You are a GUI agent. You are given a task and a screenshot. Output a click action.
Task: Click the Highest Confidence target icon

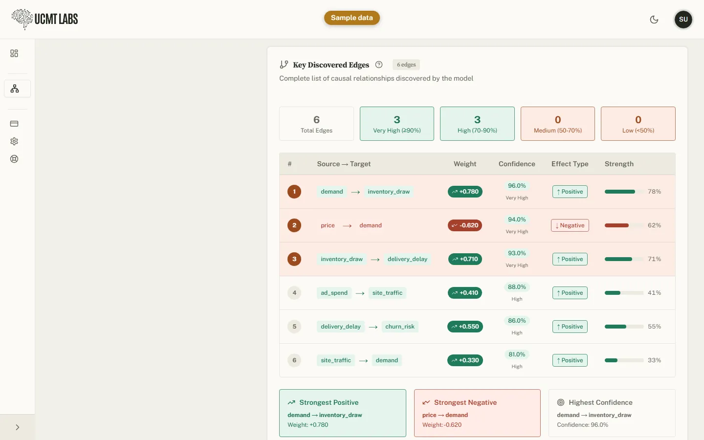click(x=561, y=402)
